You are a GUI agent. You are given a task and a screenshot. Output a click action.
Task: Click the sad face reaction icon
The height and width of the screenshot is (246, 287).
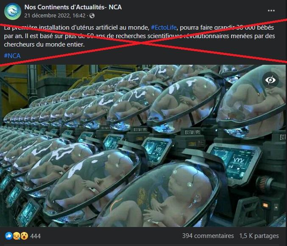click(x=17, y=236)
